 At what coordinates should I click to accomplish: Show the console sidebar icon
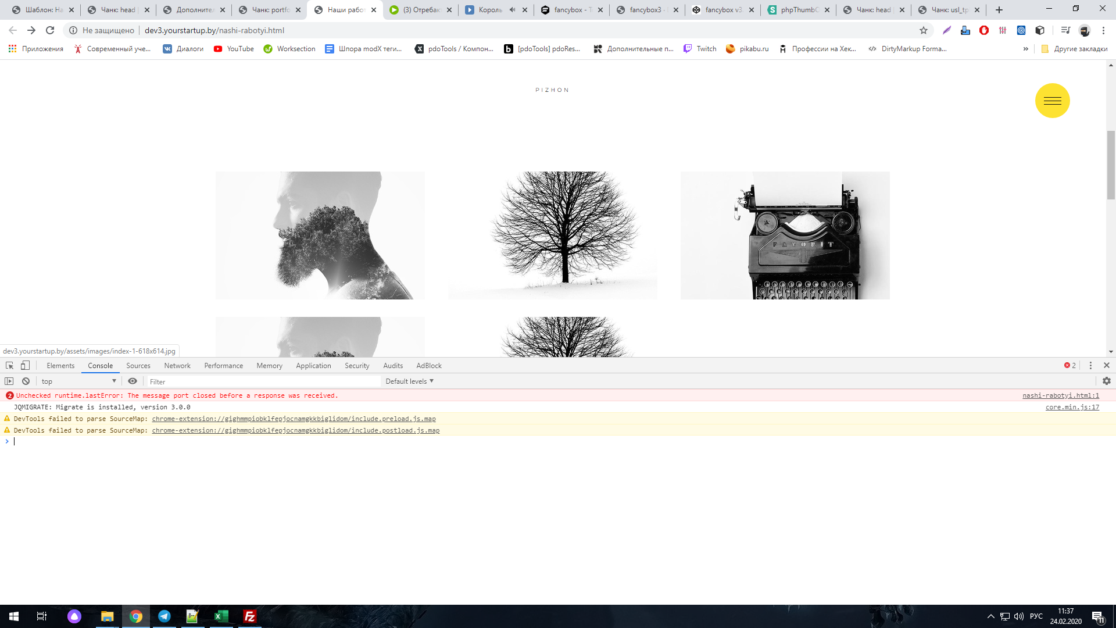pyautogui.click(x=9, y=381)
